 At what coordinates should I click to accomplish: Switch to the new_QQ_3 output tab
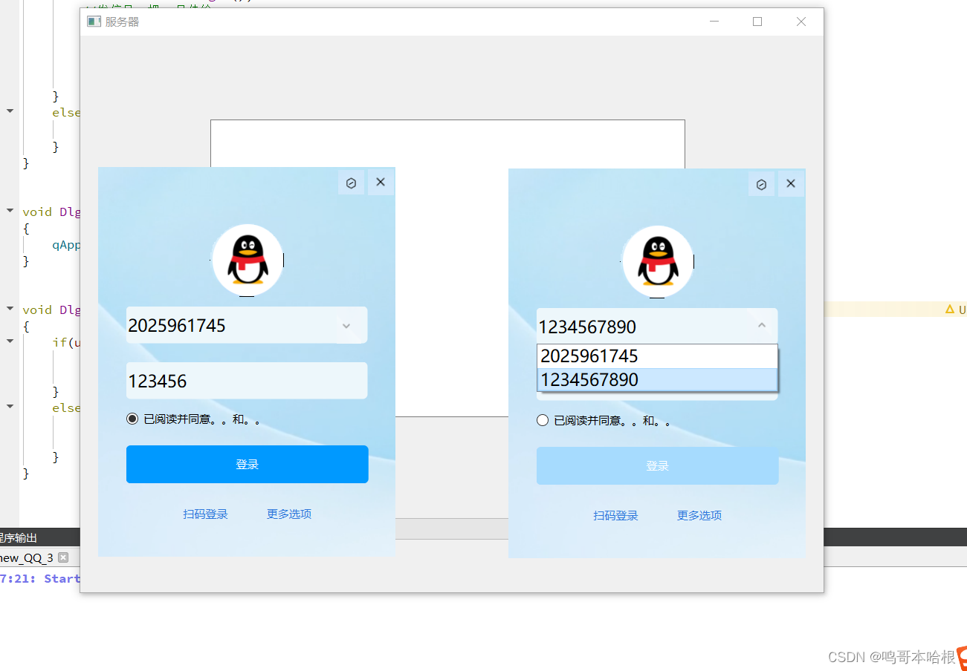[30, 557]
